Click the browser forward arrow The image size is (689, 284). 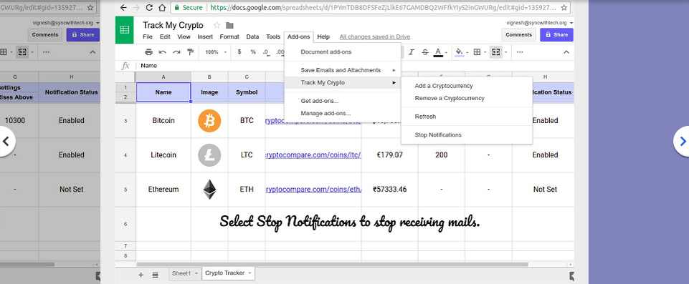136,7
